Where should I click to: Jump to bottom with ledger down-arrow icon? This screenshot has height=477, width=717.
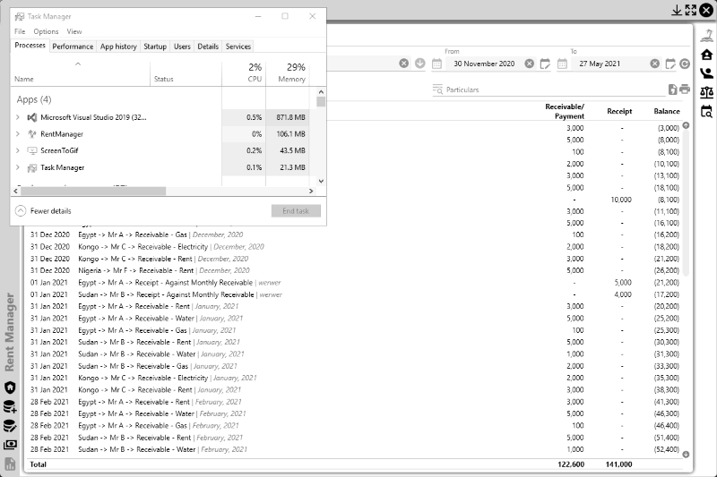coord(686,454)
